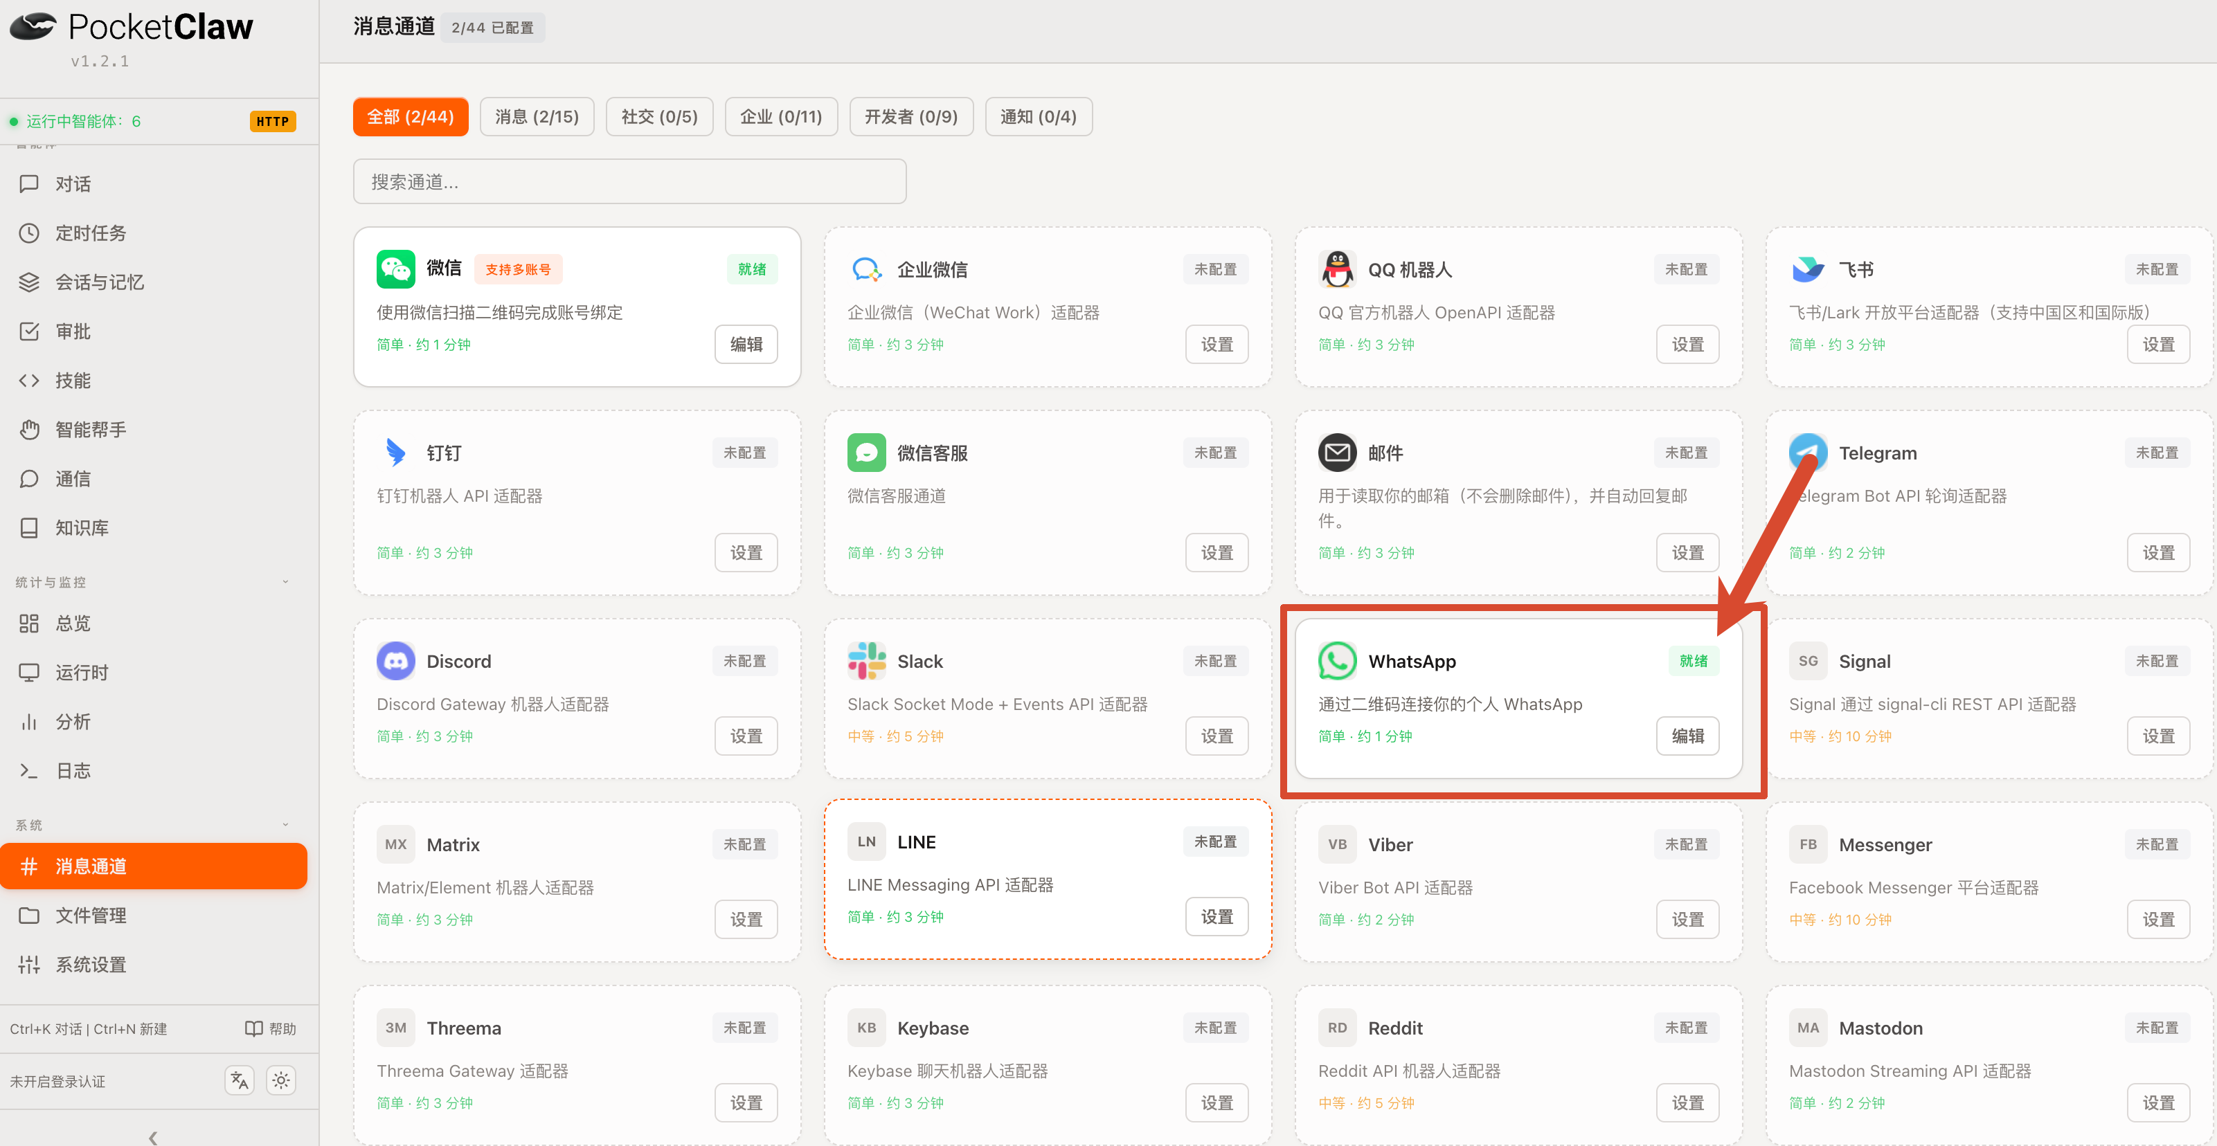
Task: Switch to the 开发者 (0/9) tab
Action: coord(911,116)
